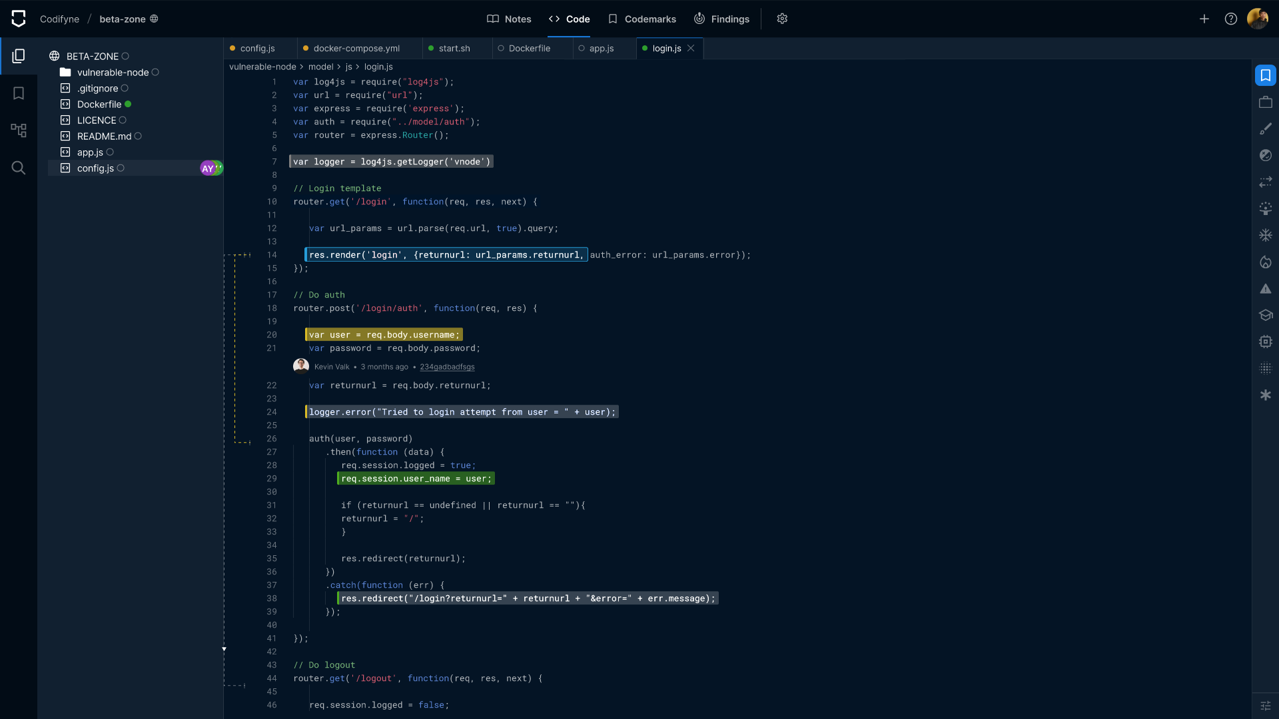Select the brush icon in right toolbar
Image resolution: width=1279 pixels, height=719 pixels.
tap(1266, 128)
